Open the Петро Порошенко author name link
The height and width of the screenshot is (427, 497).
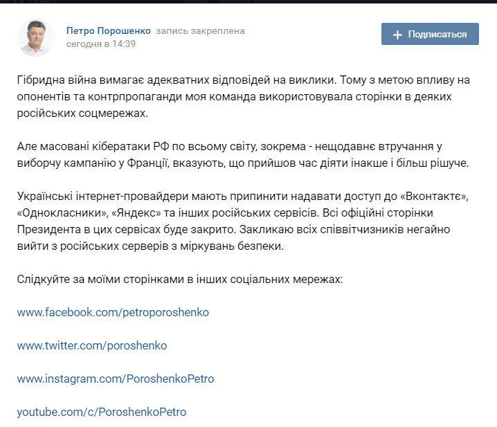[x=109, y=30]
